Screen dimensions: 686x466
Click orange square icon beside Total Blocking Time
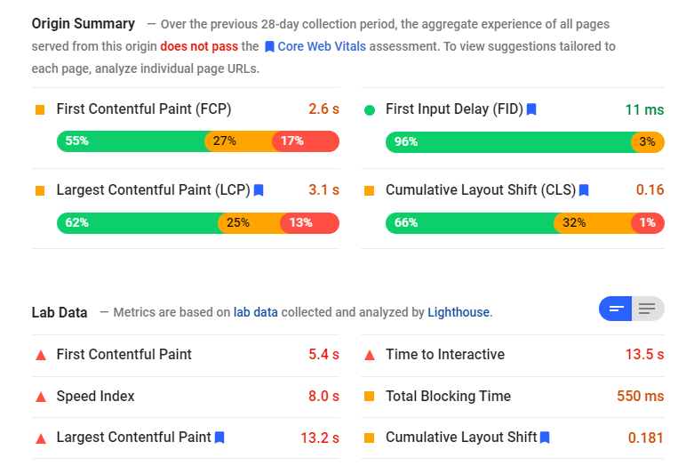(370, 397)
